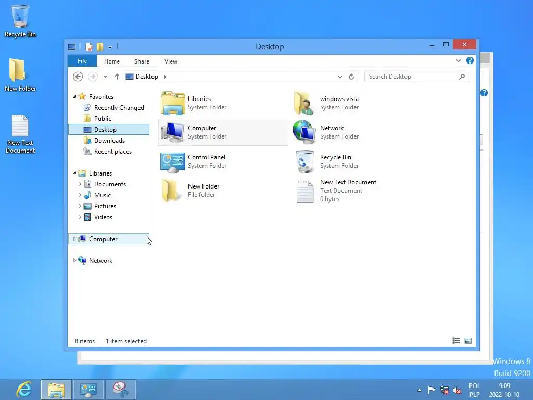The image size is (533, 400).
Task: Select New Text Document on desktop
Action: point(20,134)
